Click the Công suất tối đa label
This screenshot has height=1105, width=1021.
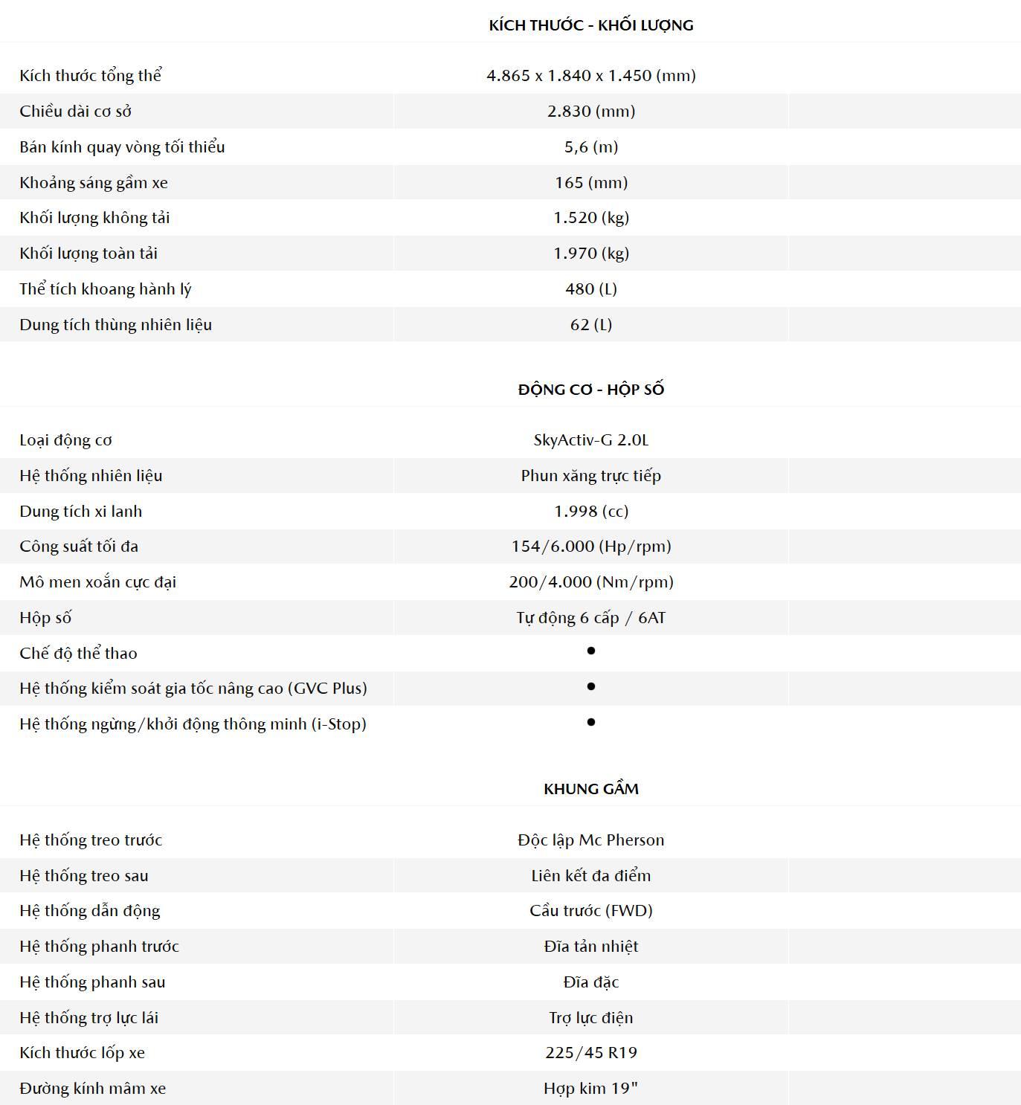point(79,547)
